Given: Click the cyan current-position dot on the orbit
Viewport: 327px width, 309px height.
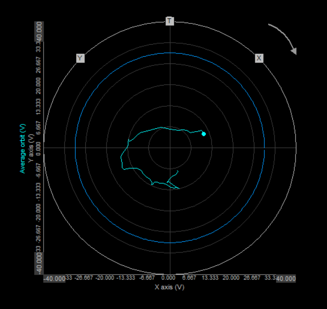Looking at the screenshot, I should 204,134.
